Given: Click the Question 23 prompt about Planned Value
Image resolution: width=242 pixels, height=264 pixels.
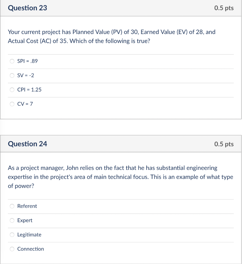Looking at the screenshot, I should coord(111,36).
